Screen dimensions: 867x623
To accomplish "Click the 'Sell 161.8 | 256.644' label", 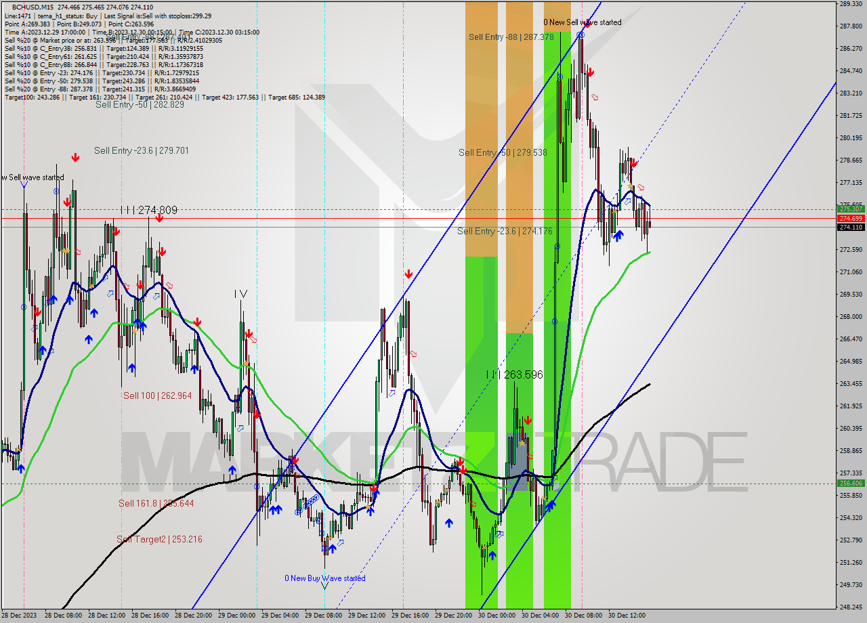I will coord(156,503).
